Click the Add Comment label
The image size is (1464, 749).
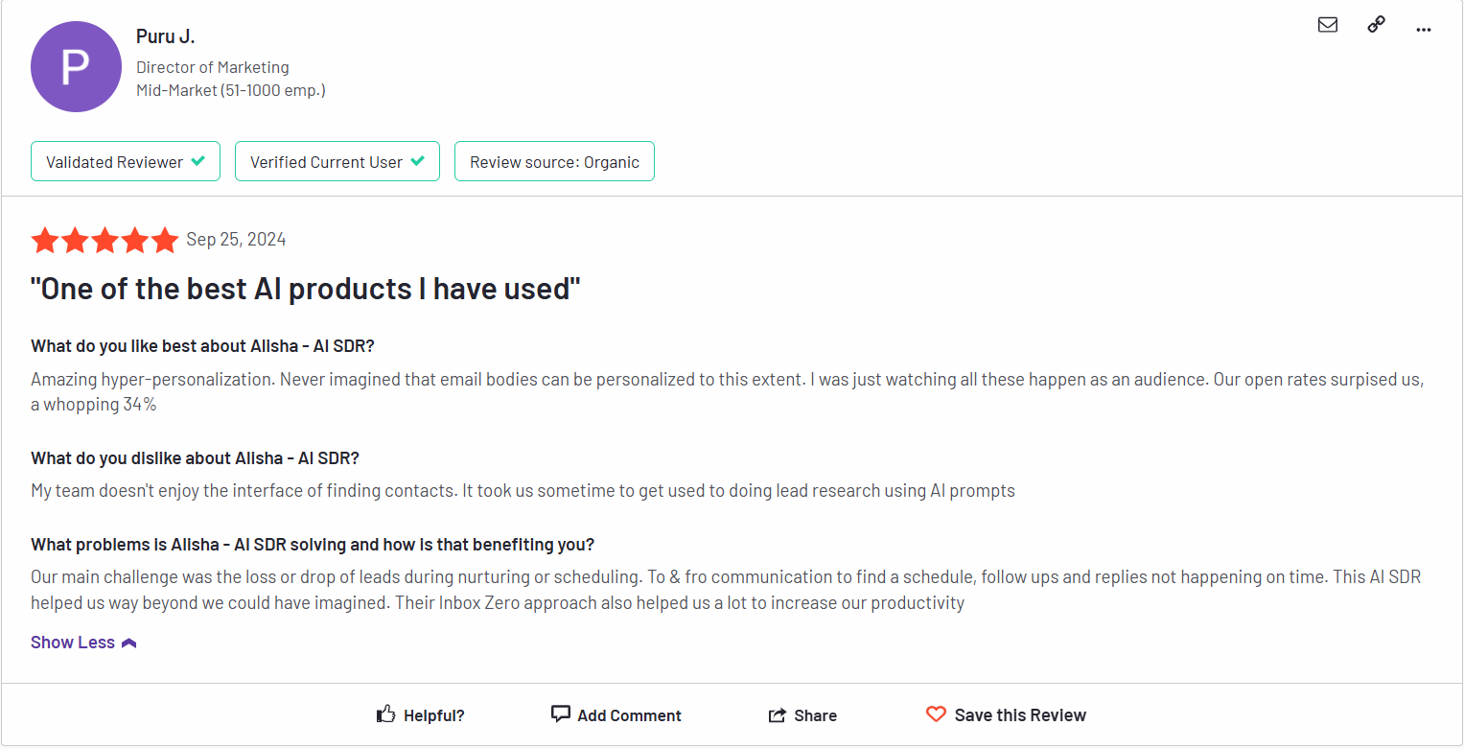pos(629,715)
